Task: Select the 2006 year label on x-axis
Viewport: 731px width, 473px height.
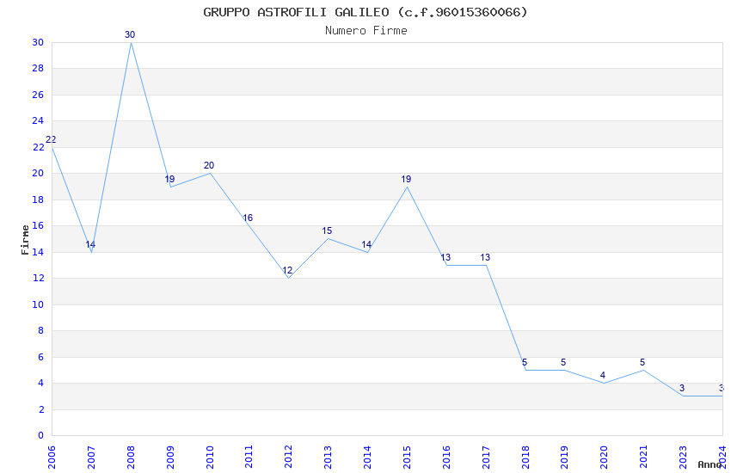Action: 52,458
